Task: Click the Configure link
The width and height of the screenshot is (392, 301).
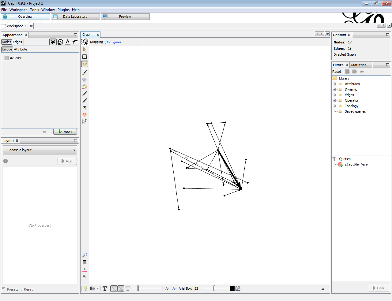Action: 113,42
